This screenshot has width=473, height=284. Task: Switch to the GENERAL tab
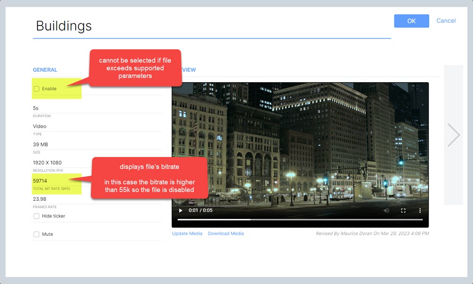point(45,69)
